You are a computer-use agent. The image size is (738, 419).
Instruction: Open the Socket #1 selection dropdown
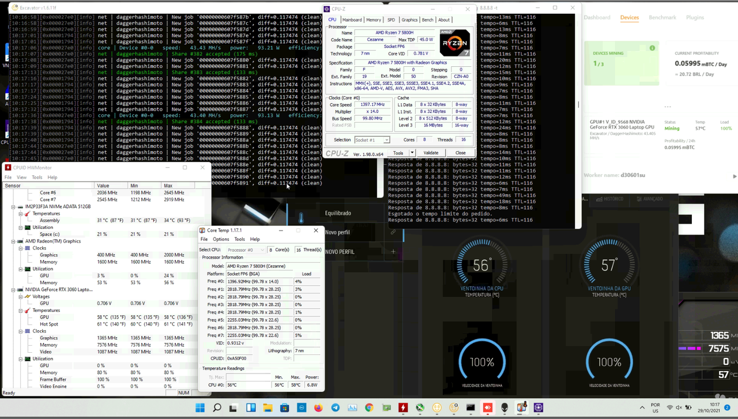372,140
